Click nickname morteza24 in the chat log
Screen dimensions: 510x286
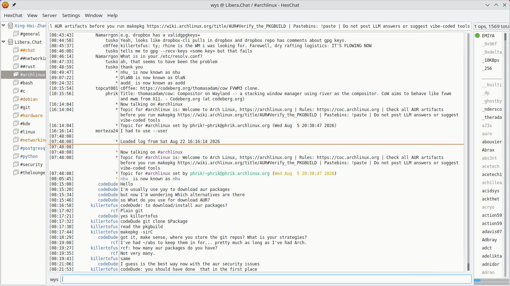coord(107,131)
